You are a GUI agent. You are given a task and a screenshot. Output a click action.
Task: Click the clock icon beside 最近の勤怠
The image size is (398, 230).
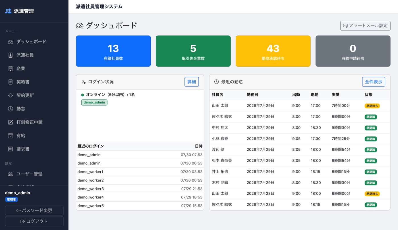217,82
